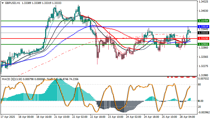This screenshot has height=120, width=210.
Task: Click the 18 Apr 00:00 time label
Action: point(26,117)
